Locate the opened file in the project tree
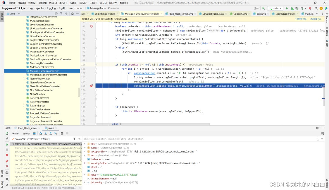The image size is (329, 190). [x=56, y=14]
